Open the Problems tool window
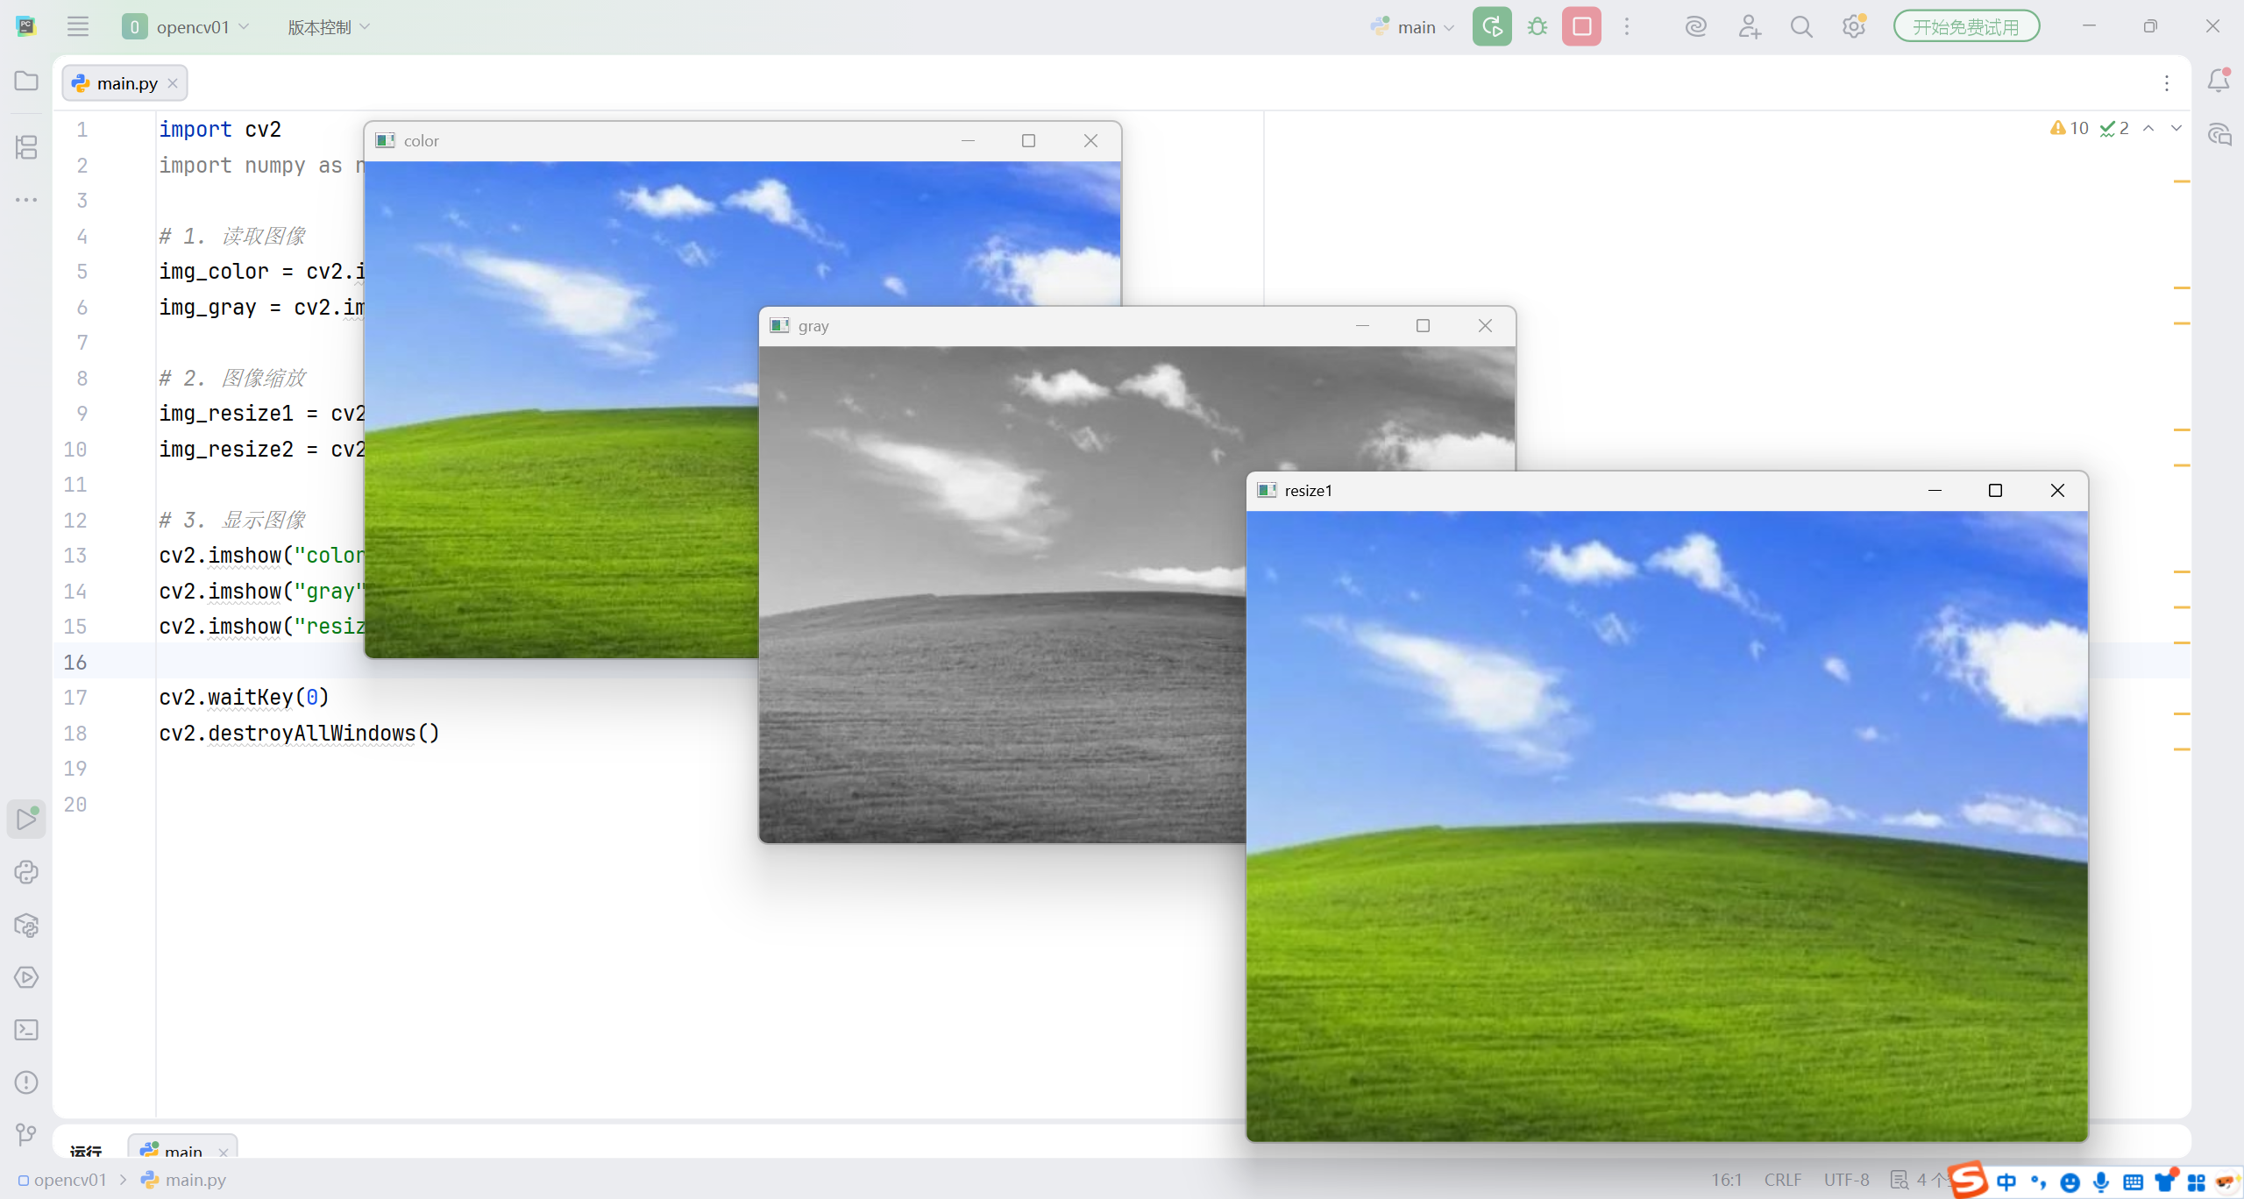 coord(26,1082)
